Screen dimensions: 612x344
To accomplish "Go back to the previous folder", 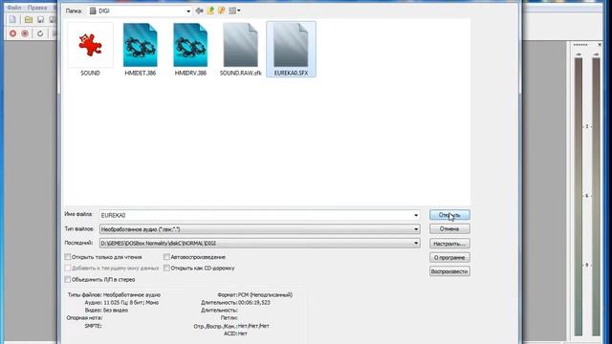I will pyautogui.click(x=200, y=11).
